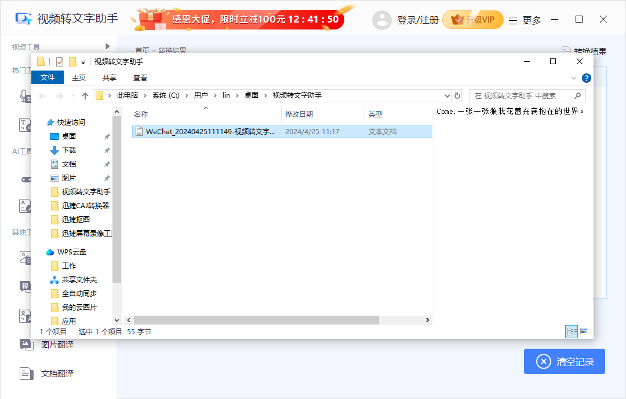Click the 视频转文字助手 app logo icon
Screen dimensions: 626x399
coord(23,19)
